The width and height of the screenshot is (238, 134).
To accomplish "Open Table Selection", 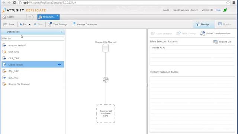I will point(161,33).
